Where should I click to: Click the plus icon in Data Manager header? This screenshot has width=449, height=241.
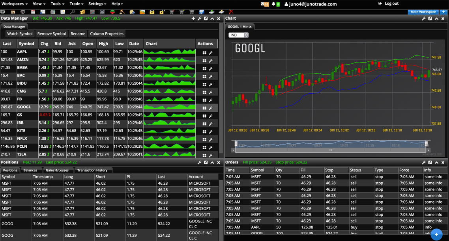pos(193,19)
